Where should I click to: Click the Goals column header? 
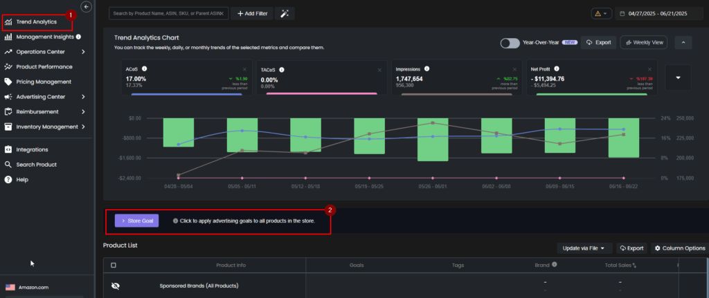[x=357, y=266]
